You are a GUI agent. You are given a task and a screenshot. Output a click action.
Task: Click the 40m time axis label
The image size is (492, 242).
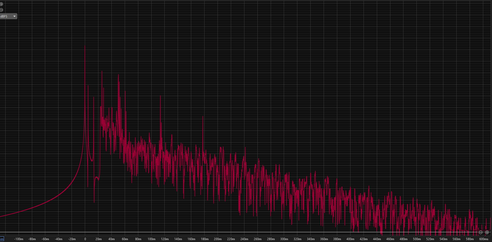(x=112, y=239)
